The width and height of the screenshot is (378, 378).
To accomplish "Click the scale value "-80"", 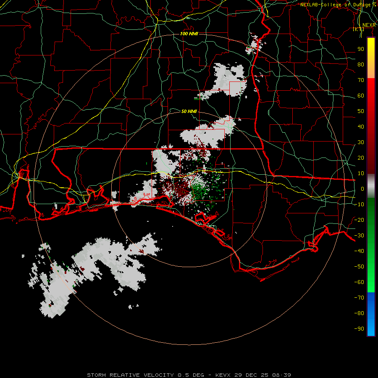I will click(x=359, y=313).
